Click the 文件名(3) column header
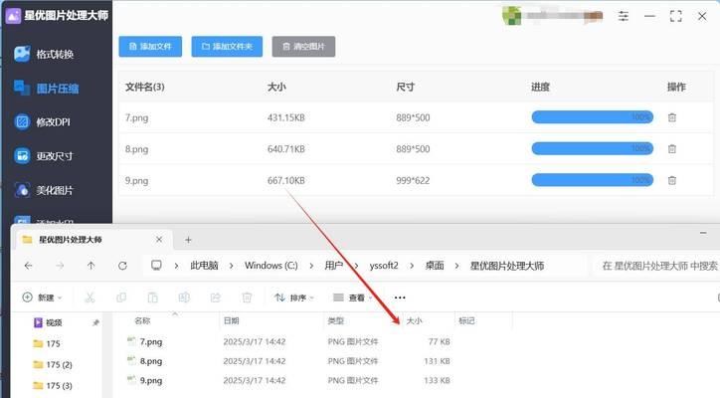Image resolution: width=720 pixels, height=398 pixels. (144, 87)
